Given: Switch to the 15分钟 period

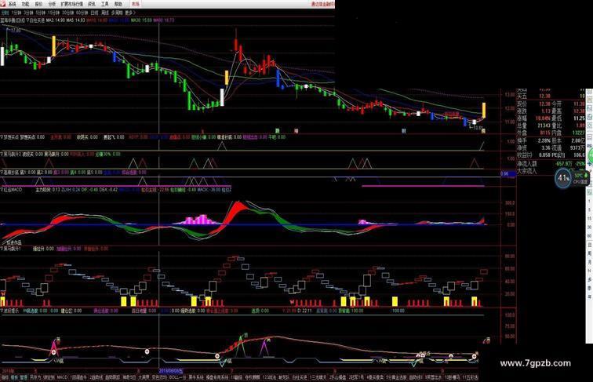Looking at the screenshot, I should point(53,13).
